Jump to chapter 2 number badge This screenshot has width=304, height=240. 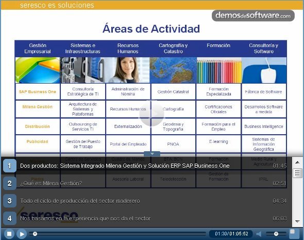(x=9, y=183)
